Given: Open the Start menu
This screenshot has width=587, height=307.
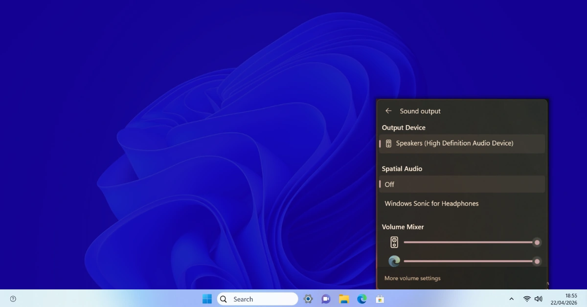Looking at the screenshot, I should click(207, 299).
